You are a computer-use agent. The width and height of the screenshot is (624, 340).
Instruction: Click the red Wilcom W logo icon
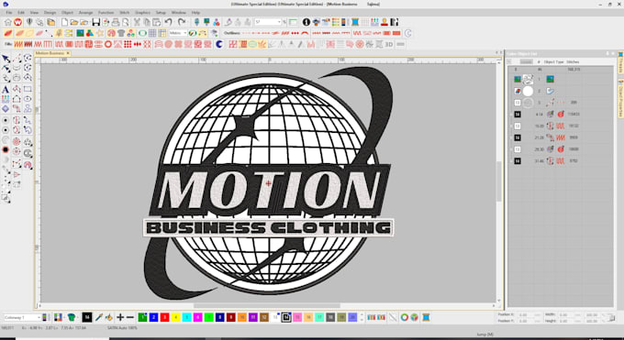pos(17,22)
